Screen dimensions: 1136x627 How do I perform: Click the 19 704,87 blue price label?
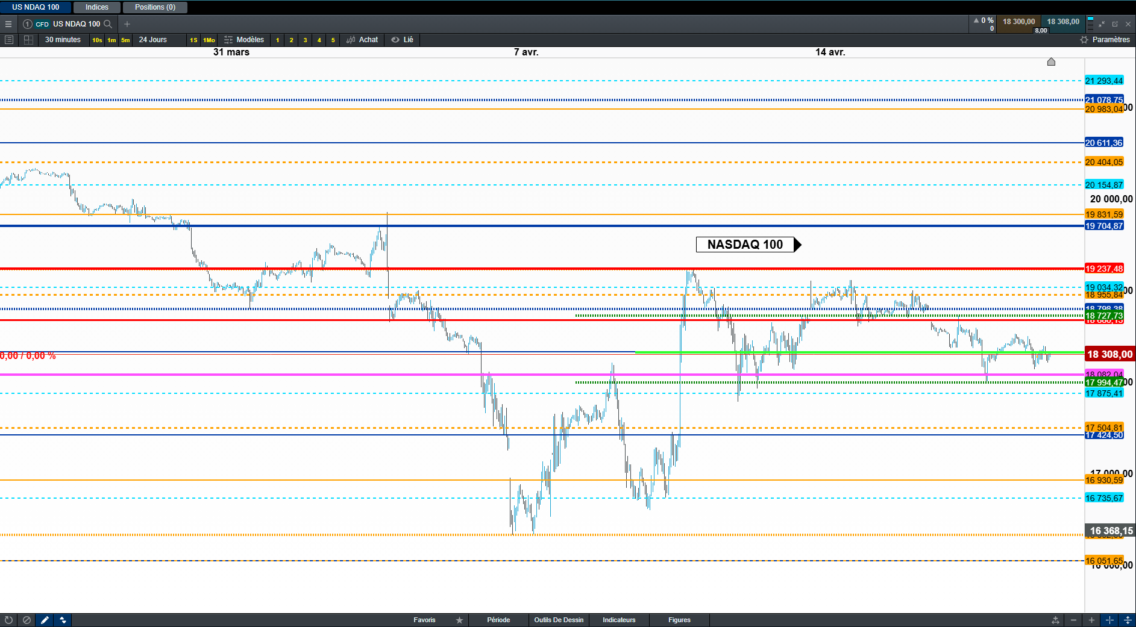coord(1104,226)
